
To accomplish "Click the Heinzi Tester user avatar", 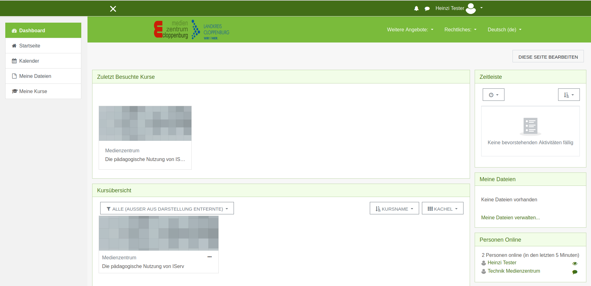I will tap(471, 8).
